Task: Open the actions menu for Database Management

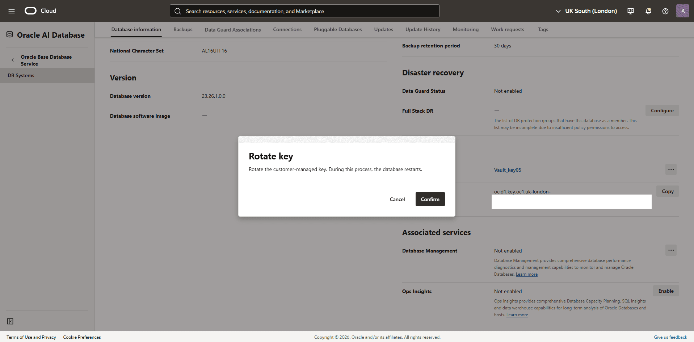Action: click(x=671, y=250)
